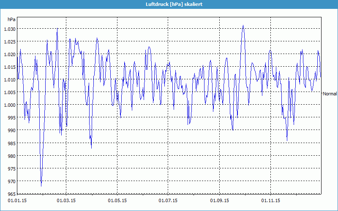Click the 1.025 y-axis label
338x211 pixels.
point(9,41)
